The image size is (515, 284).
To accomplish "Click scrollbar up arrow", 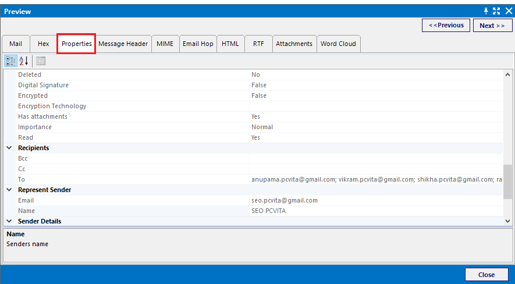I will pos(508,74).
